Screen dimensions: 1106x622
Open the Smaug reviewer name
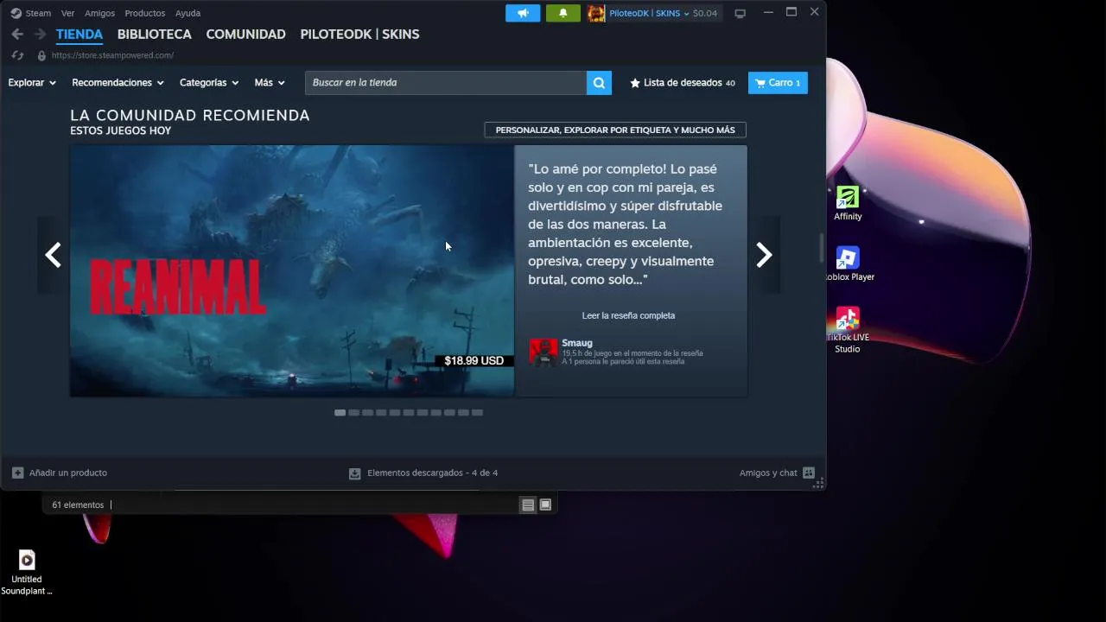(577, 343)
